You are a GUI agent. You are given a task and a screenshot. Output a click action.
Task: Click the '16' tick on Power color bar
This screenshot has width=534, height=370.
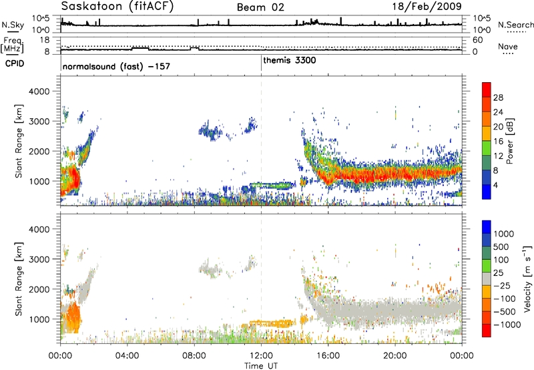pyautogui.click(x=498, y=141)
